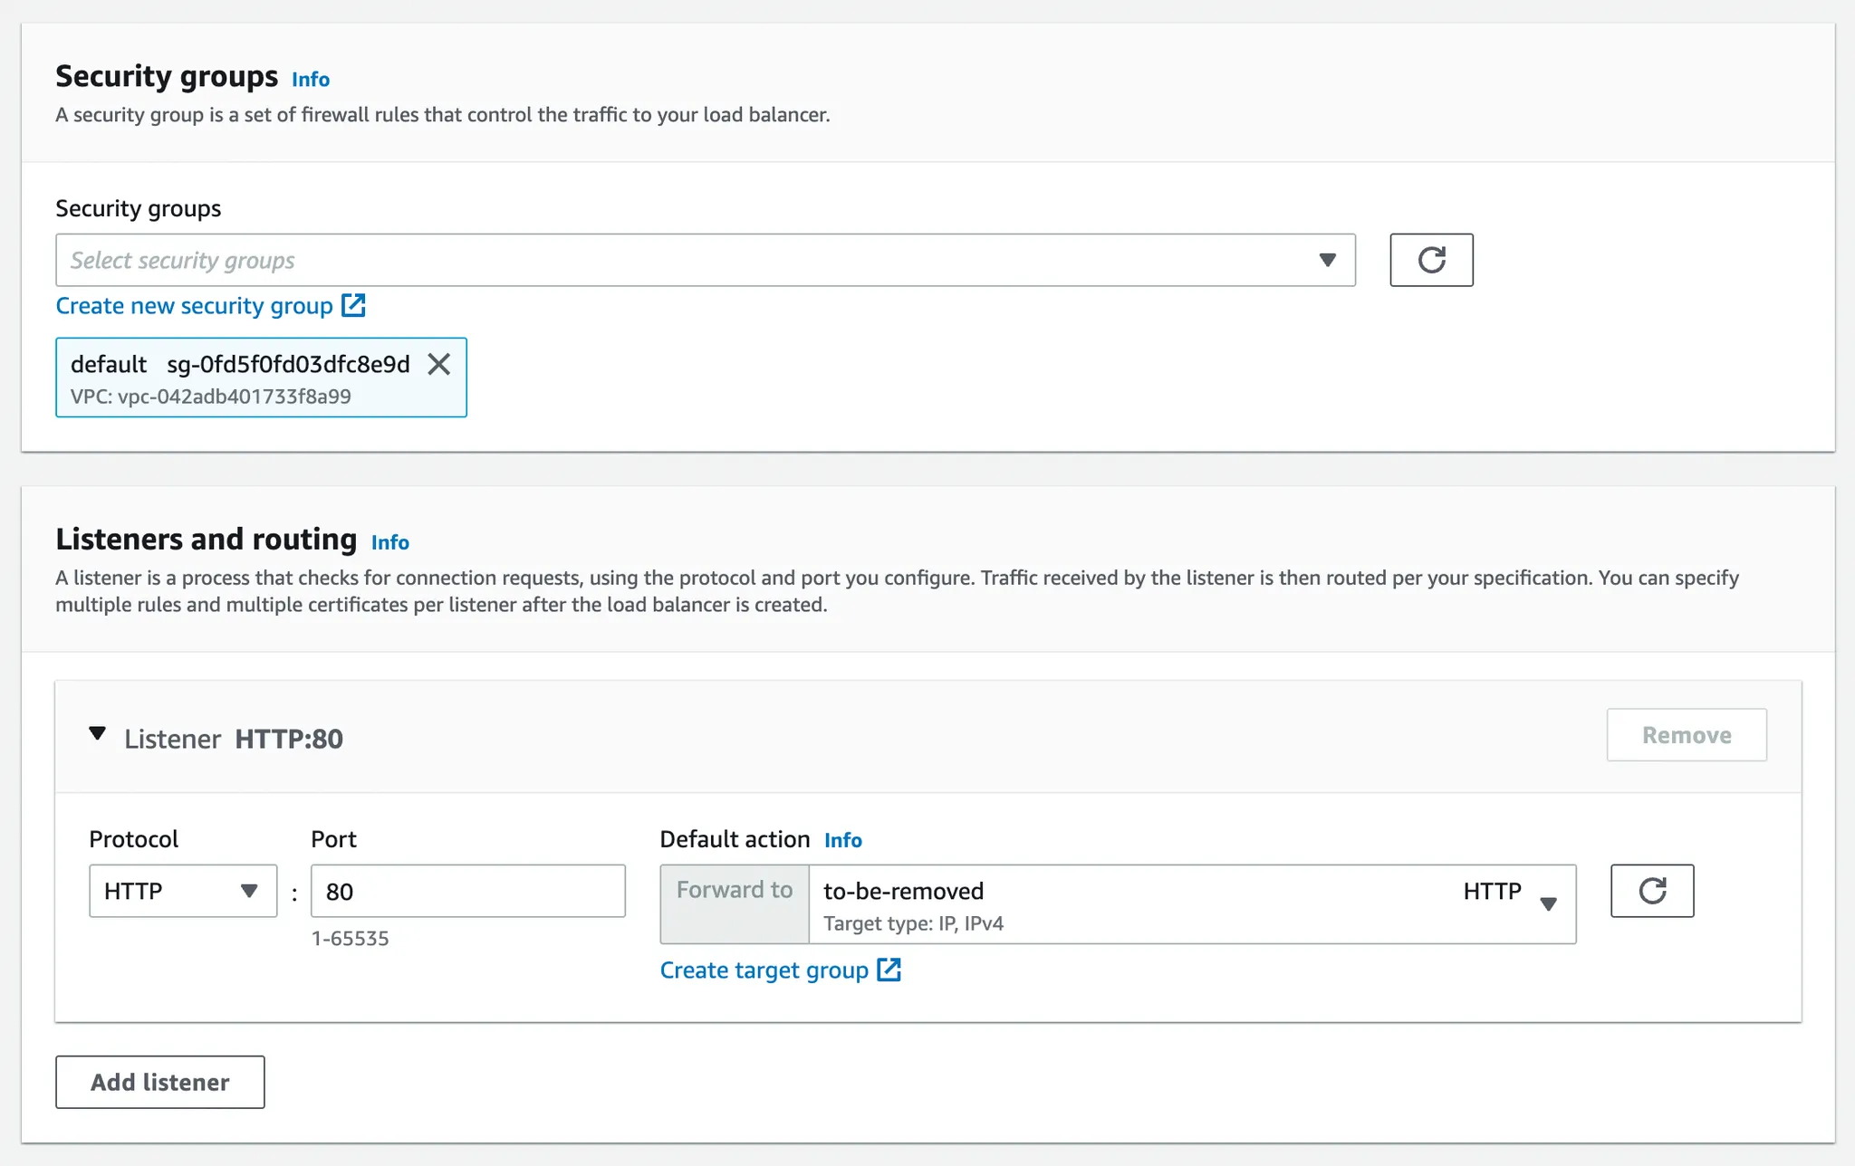1855x1166 pixels.
Task: Click Info link next to Security groups
Action: 311,80
